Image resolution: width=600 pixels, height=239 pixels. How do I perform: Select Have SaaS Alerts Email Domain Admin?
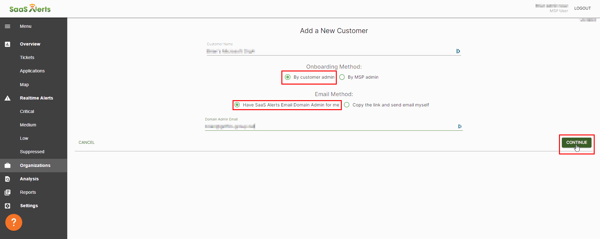[x=237, y=105]
